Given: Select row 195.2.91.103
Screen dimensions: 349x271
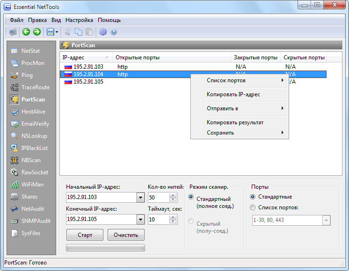Looking at the screenshot, I should [193, 67].
